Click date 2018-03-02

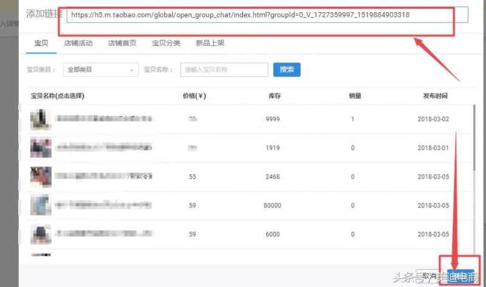(433, 119)
